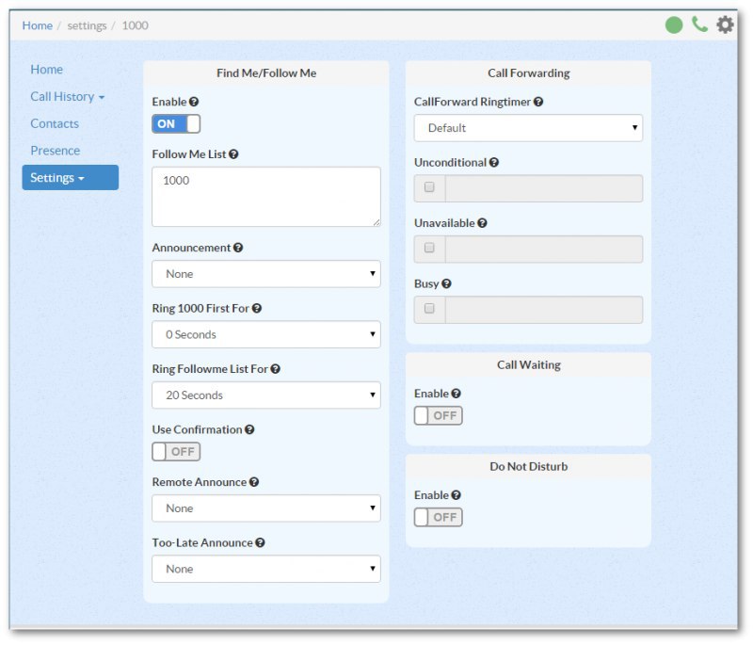This screenshot has height=645, width=753.
Task: Open Call History menu in sidebar
Action: point(67,97)
